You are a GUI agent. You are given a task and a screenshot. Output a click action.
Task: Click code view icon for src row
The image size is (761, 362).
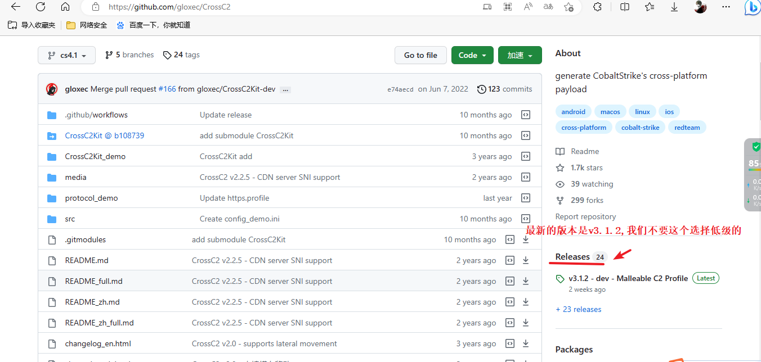click(526, 219)
